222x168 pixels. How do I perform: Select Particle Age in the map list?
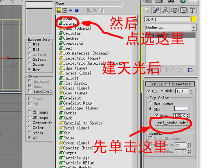(74, 158)
